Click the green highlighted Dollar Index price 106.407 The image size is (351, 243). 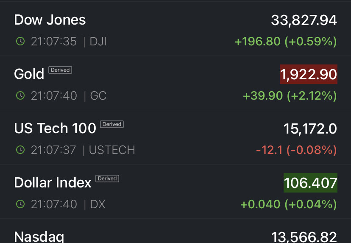point(310,183)
